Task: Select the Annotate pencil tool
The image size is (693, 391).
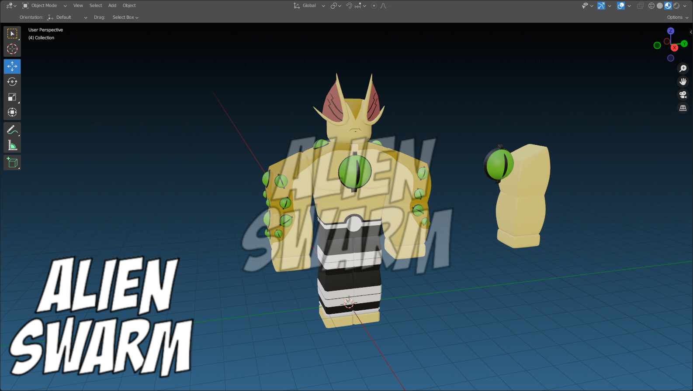Action: (12, 130)
